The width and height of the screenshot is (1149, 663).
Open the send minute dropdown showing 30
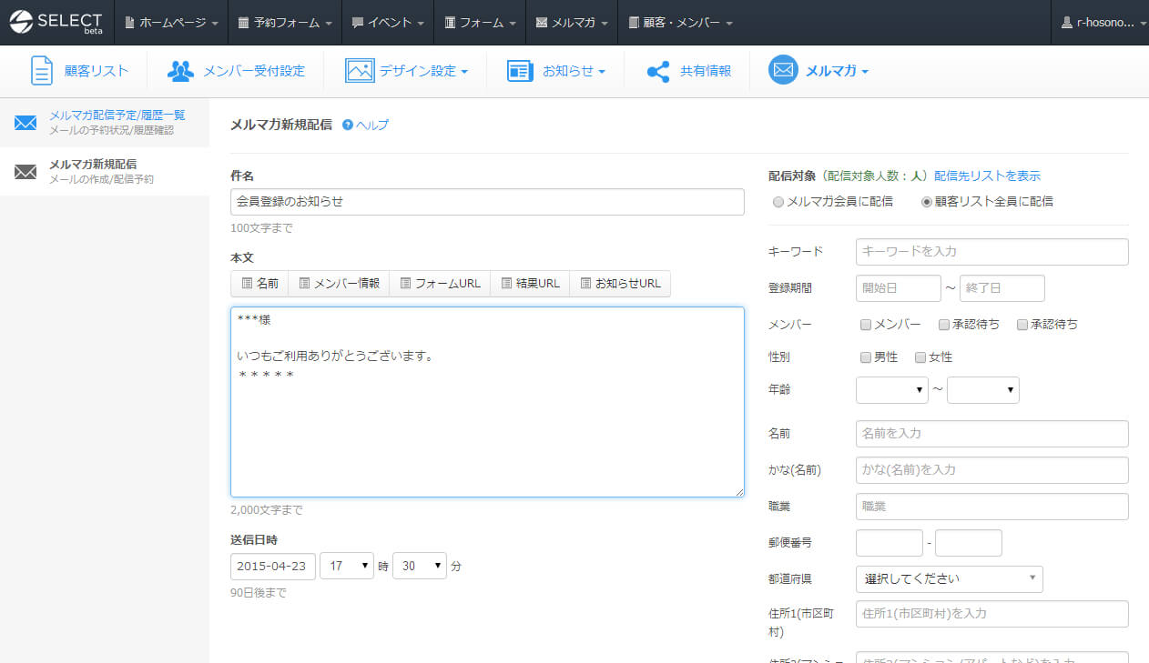click(419, 566)
